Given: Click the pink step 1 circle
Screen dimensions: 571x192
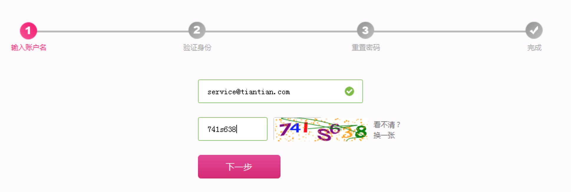Looking at the screenshot, I should pyautogui.click(x=28, y=31).
